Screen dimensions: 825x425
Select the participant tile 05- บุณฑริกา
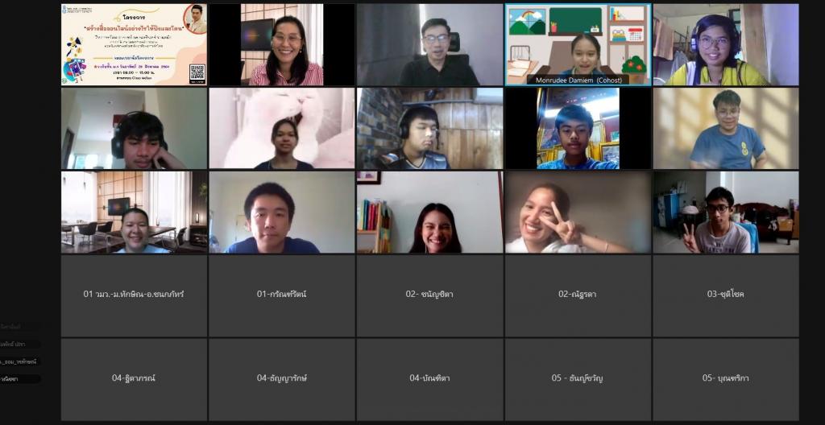click(726, 378)
